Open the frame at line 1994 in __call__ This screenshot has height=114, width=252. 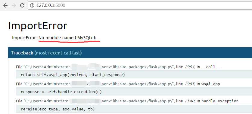(x=118, y=67)
